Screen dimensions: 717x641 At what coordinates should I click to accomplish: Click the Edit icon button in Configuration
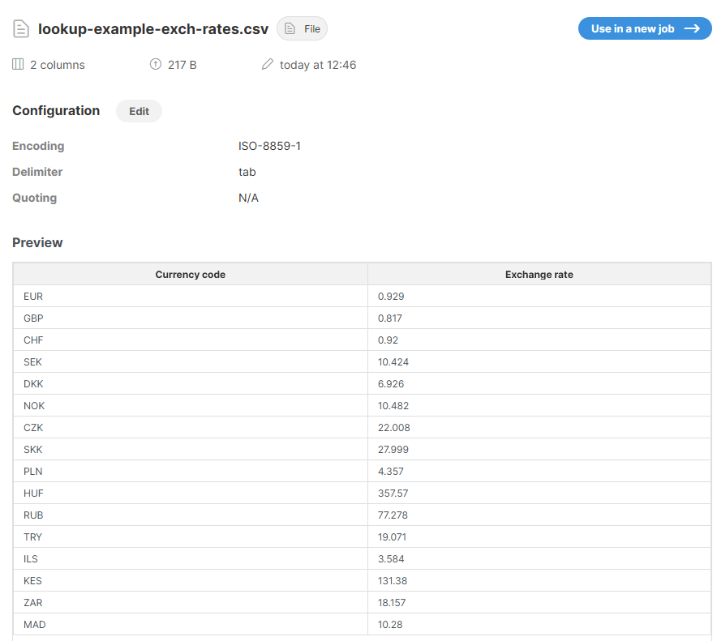click(138, 111)
